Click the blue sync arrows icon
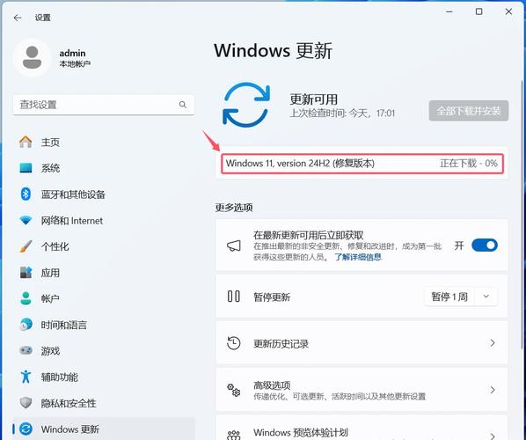 click(246, 105)
